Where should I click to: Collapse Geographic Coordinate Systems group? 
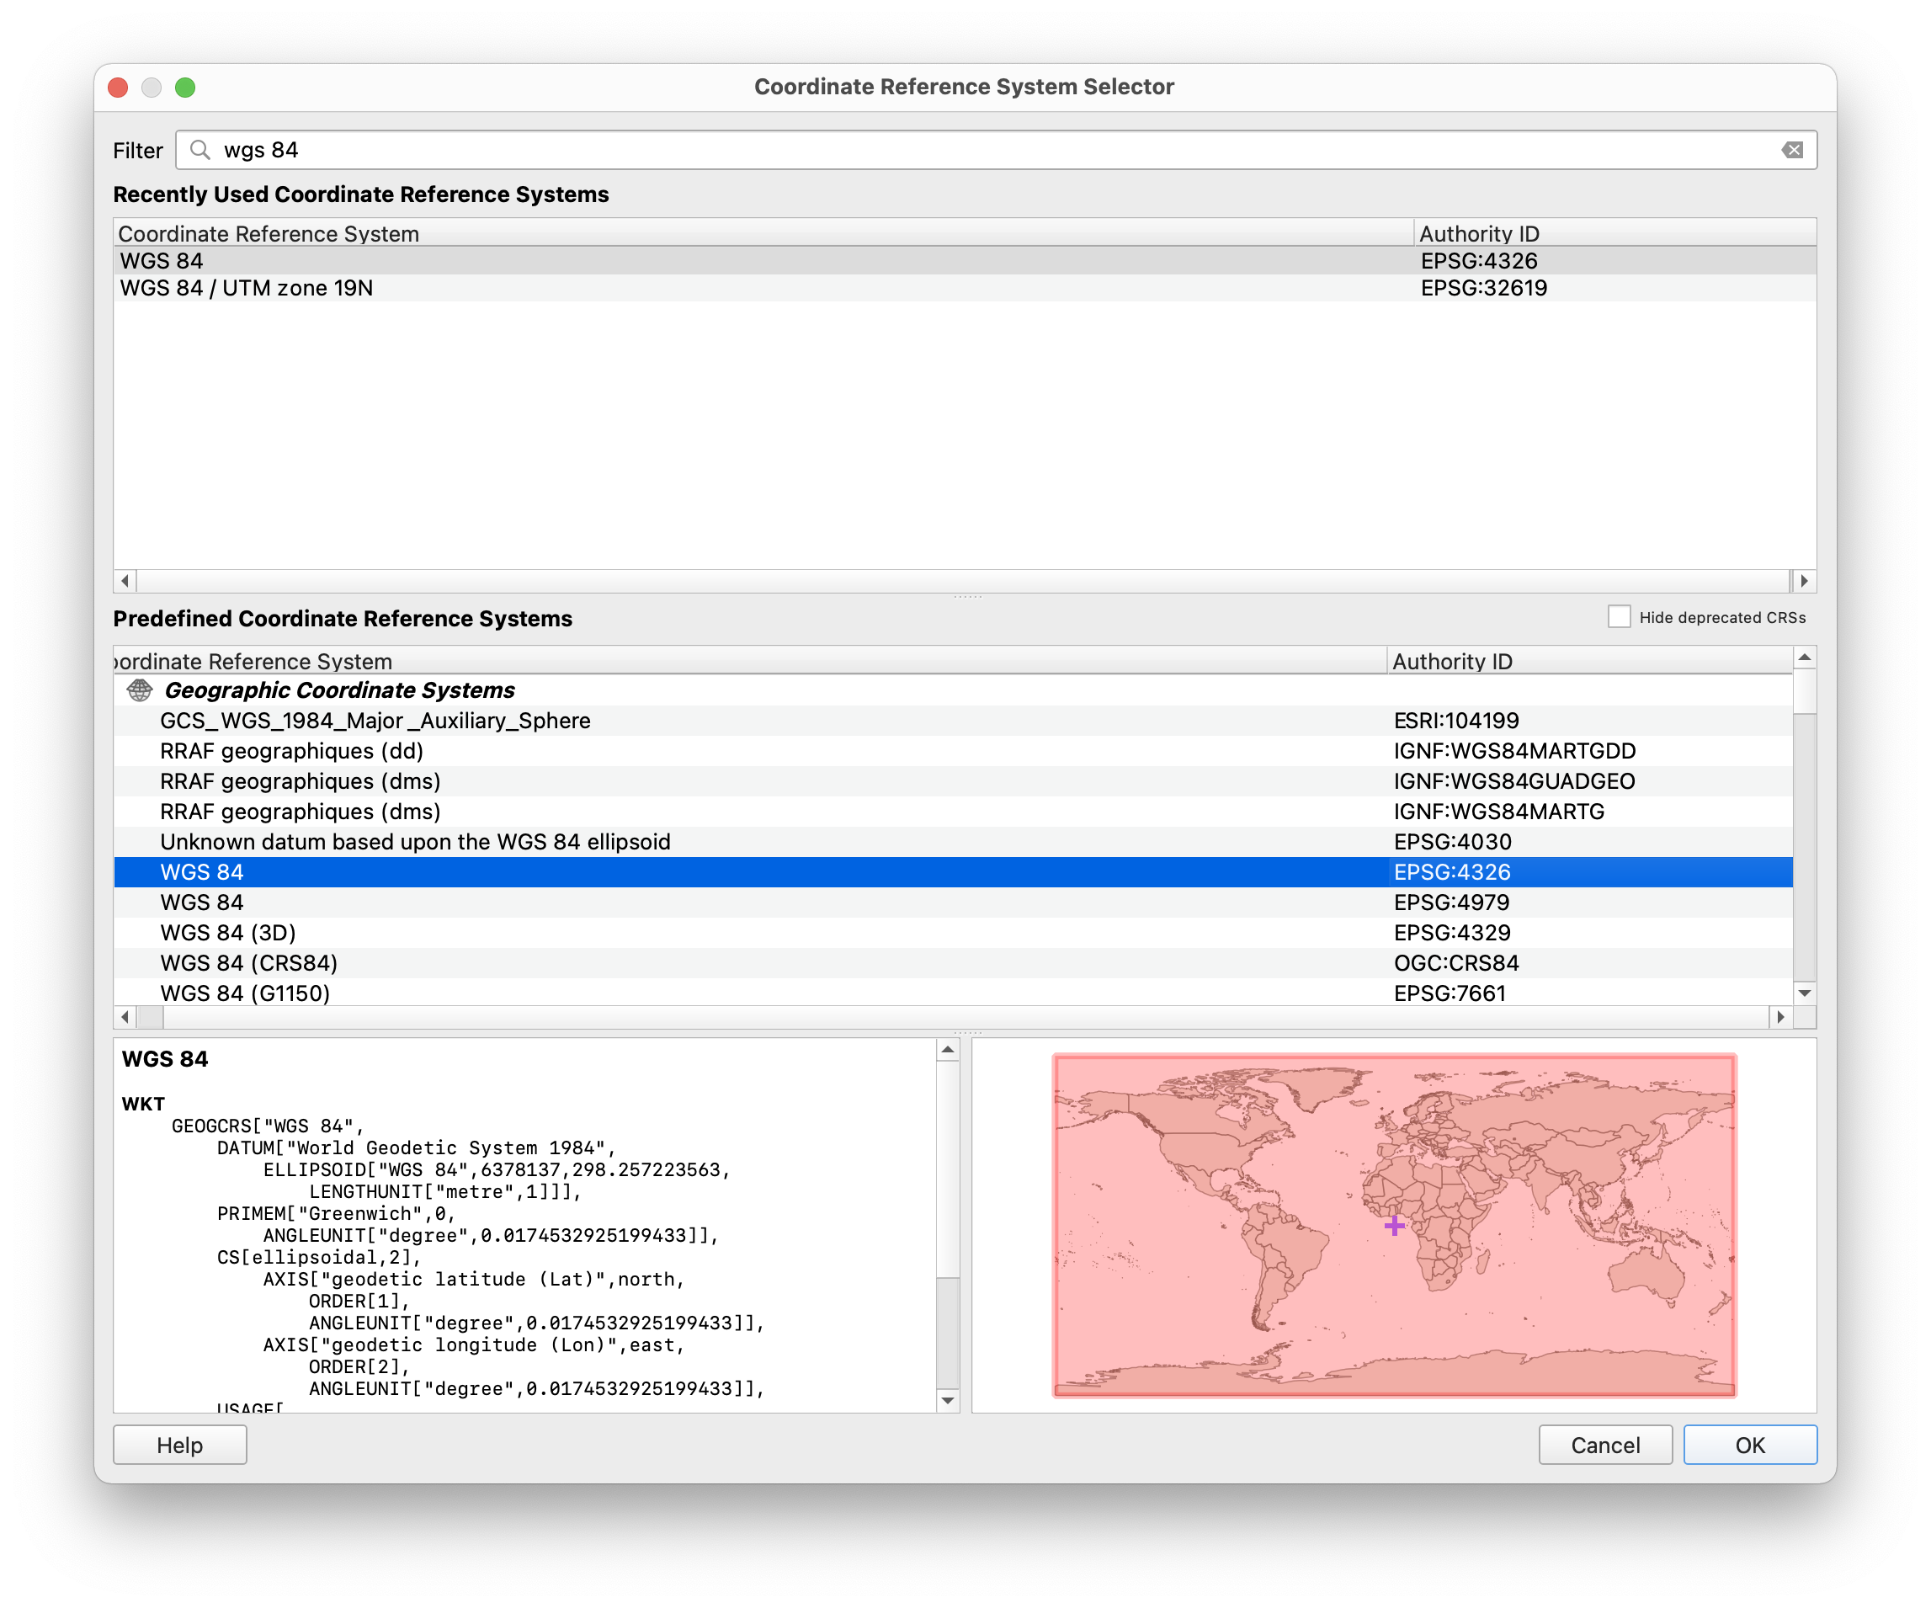(339, 690)
